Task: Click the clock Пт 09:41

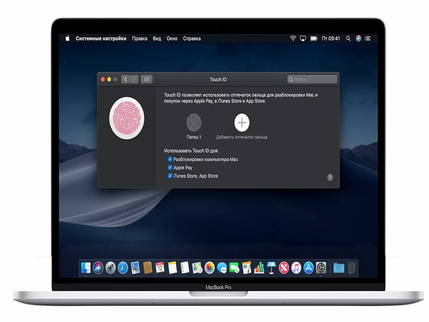Action: click(331, 38)
